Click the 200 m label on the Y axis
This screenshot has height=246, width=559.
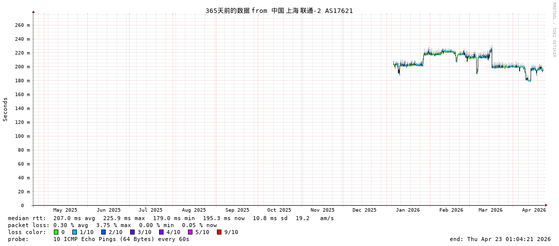[22, 67]
